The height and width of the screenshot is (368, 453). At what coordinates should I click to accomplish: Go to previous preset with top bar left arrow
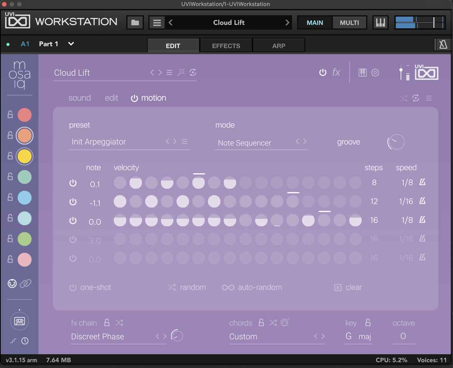click(171, 23)
